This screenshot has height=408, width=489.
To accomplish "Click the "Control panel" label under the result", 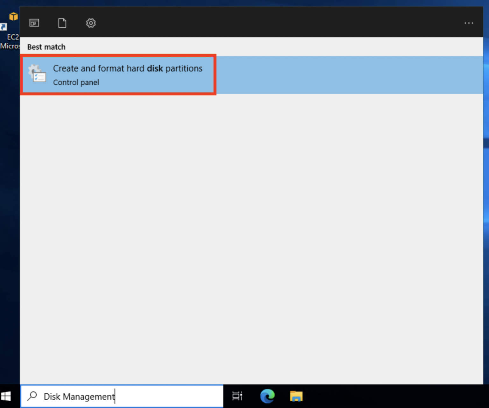I will pos(76,82).
